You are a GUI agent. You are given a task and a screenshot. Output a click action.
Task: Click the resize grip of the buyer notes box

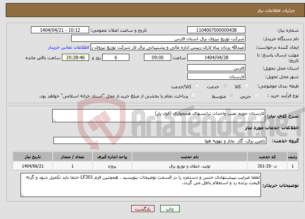22,195
